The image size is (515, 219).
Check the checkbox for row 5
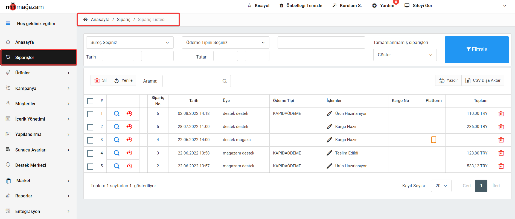(x=90, y=167)
